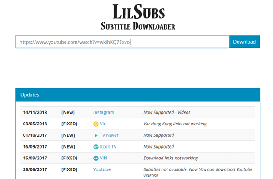Image resolution: width=273 pixels, height=179 pixels.
Task: Open the Instagram link
Action: point(104,112)
